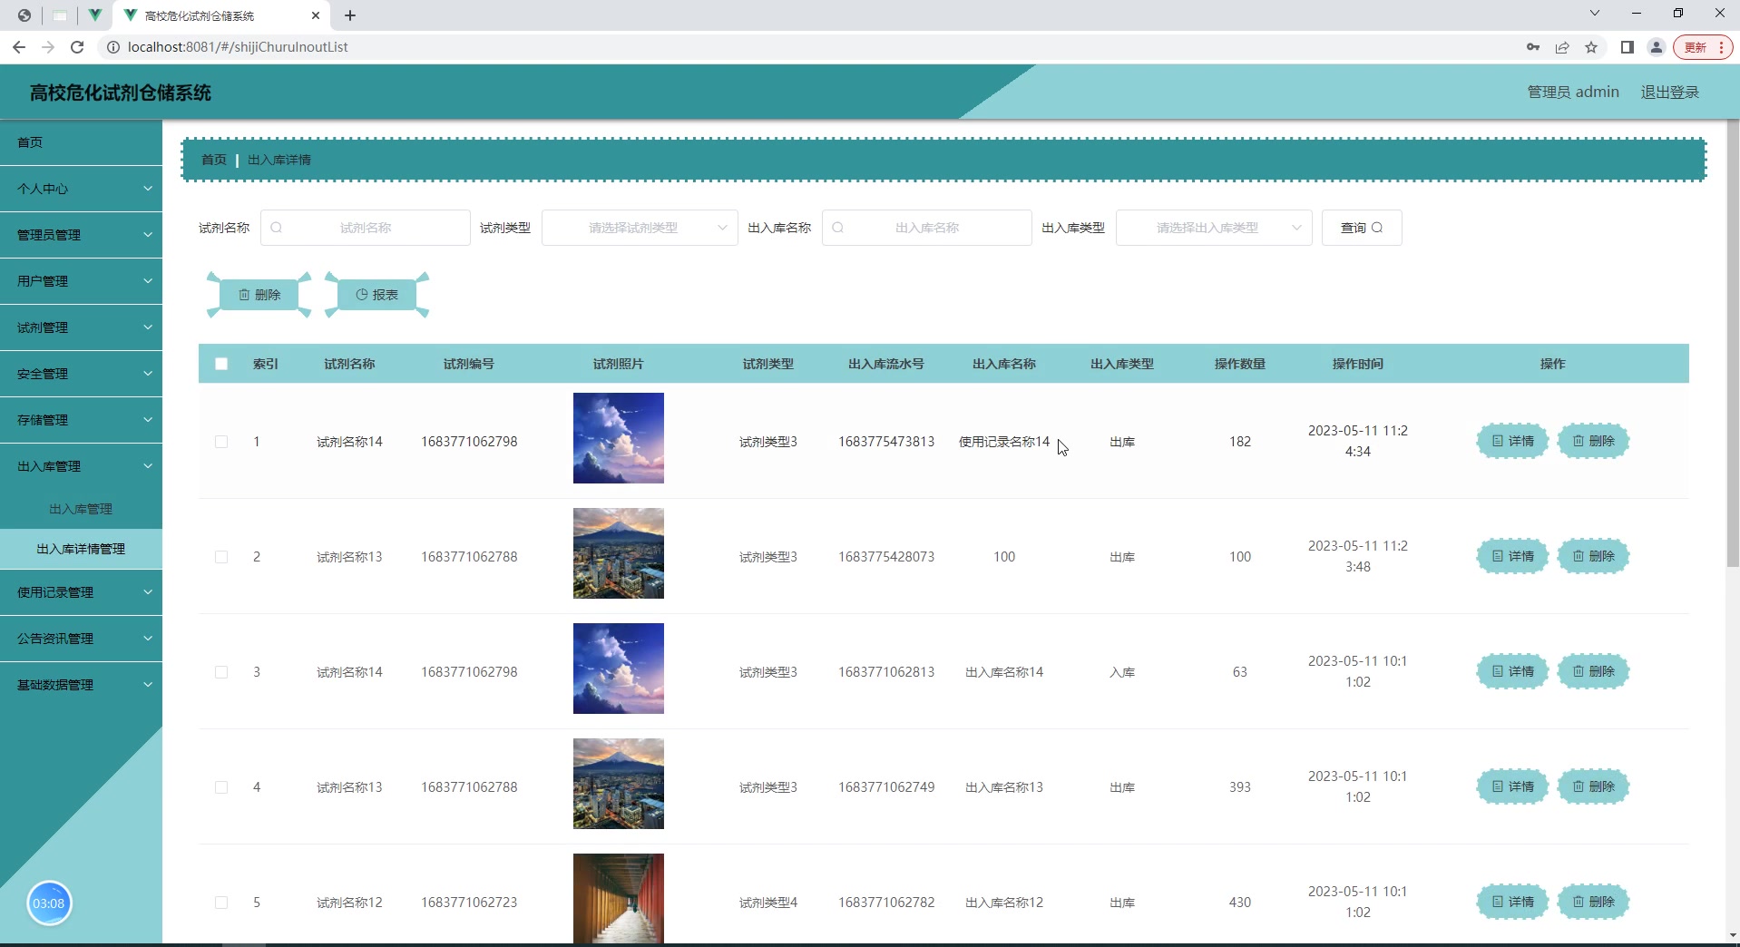Delete row 3 using its 删除 button
The image size is (1740, 947).
[1593, 671]
